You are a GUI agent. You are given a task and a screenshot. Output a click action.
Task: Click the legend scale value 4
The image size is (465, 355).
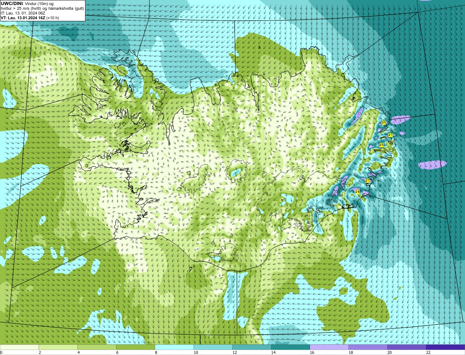point(78,352)
